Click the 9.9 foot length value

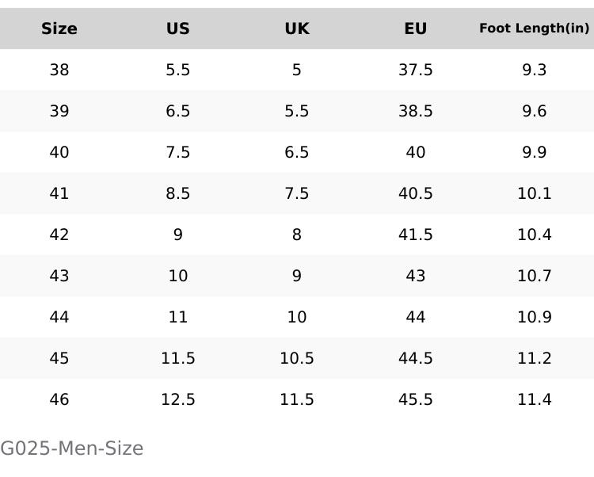click(535, 152)
